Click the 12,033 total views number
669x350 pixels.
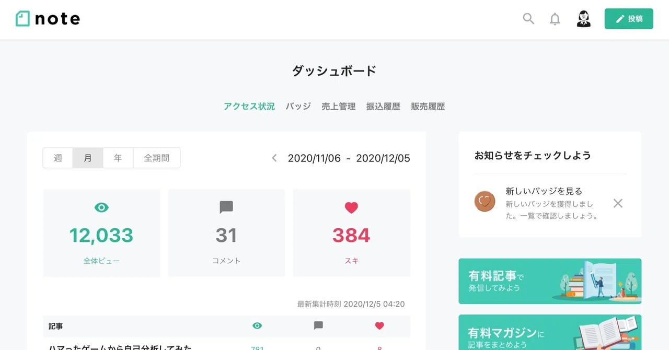click(x=101, y=236)
